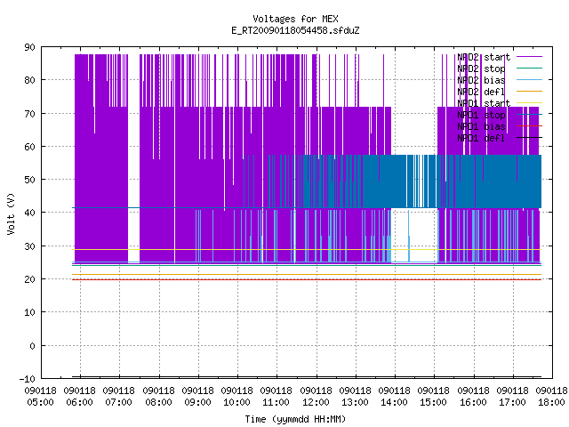Click the x-axis tick '090118 12:00'
Viewport: 569px width, 427px height.
click(x=317, y=397)
